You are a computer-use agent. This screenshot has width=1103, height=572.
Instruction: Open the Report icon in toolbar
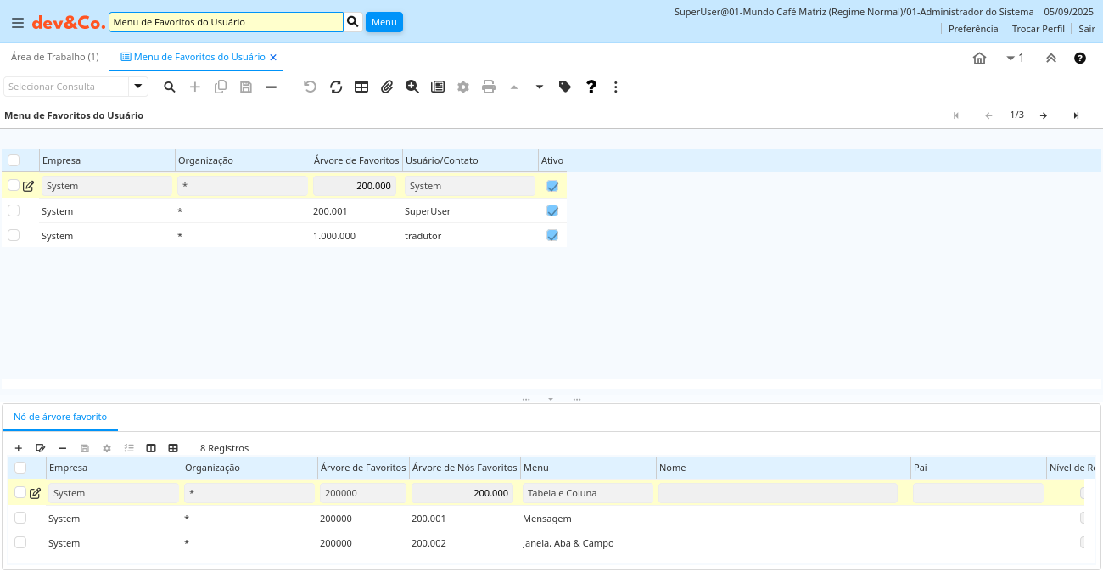(x=438, y=87)
